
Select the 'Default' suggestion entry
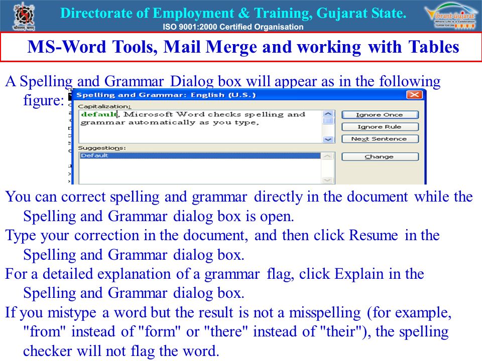(200, 155)
